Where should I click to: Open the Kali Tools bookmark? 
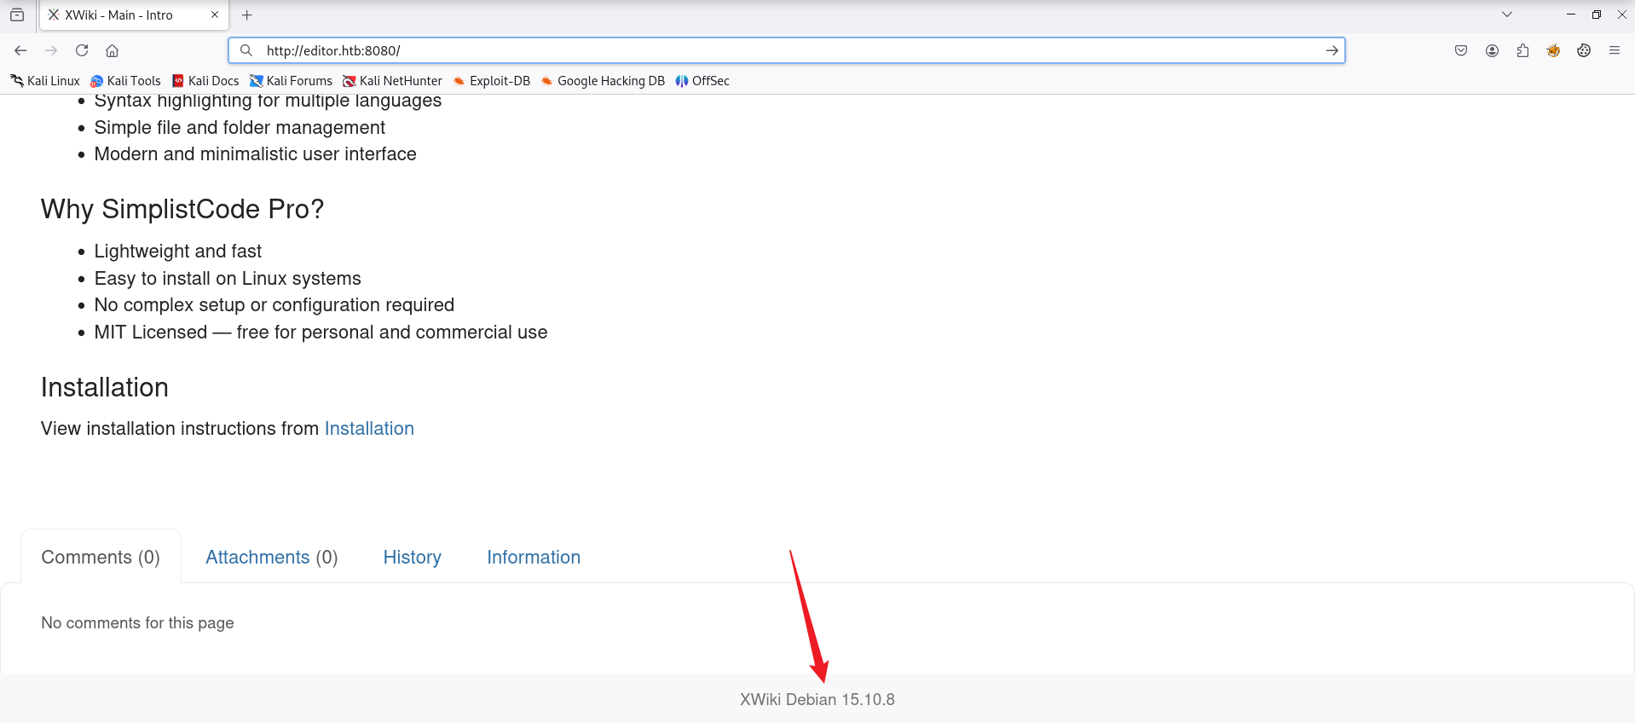(x=125, y=81)
